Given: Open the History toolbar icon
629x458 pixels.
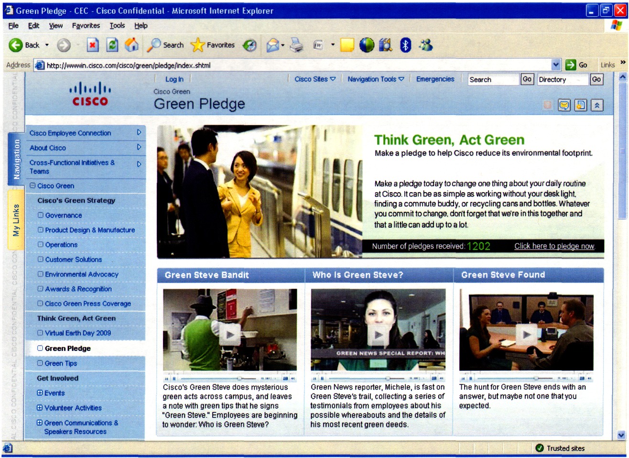Looking at the screenshot, I should coord(249,45).
